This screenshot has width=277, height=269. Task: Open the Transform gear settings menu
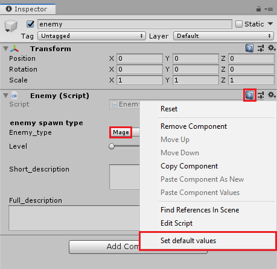tap(272, 48)
